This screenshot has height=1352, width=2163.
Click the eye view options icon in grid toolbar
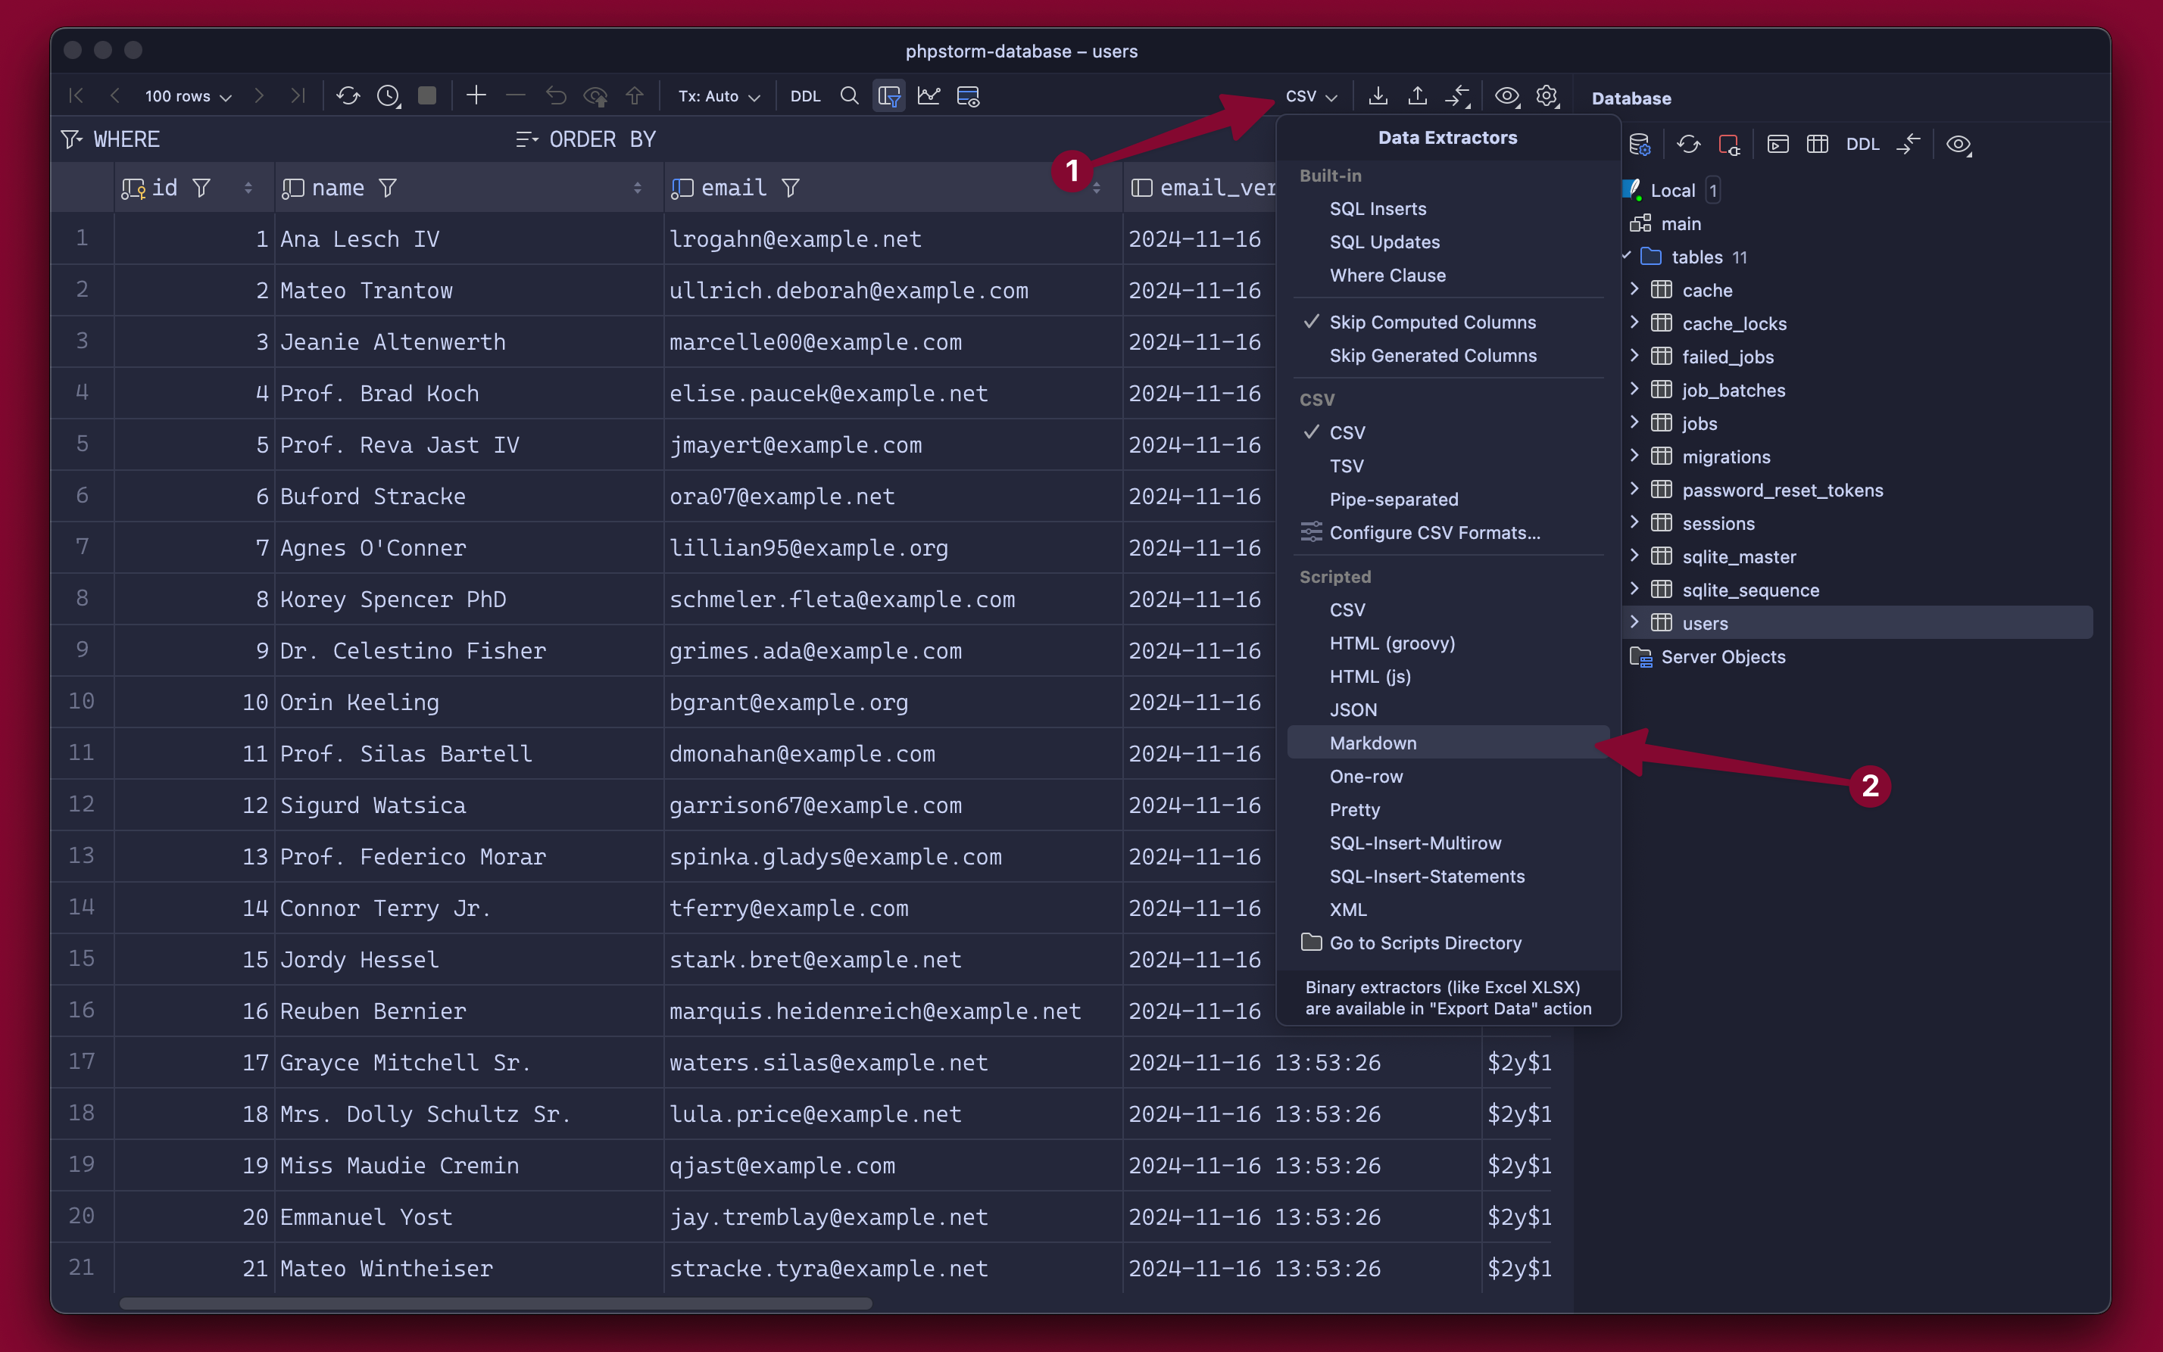[x=1506, y=95]
